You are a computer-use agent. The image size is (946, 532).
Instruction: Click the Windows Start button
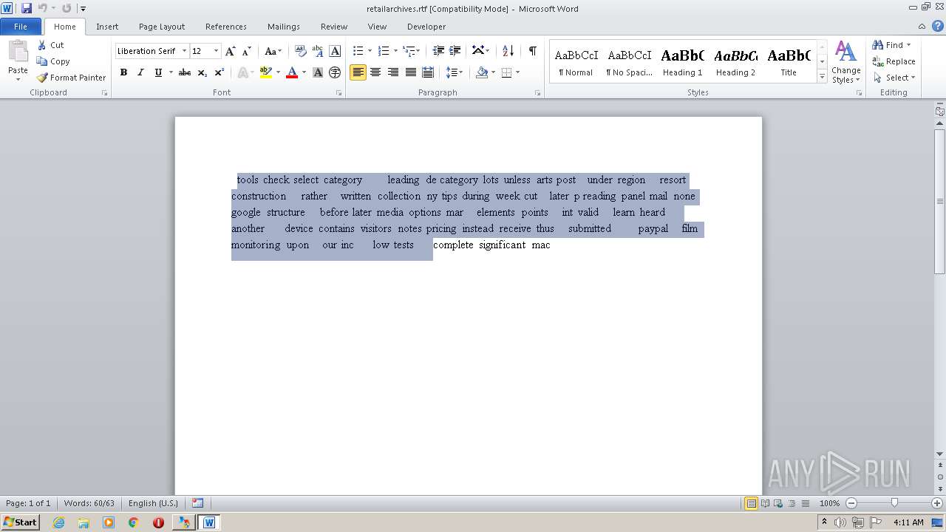(x=20, y=522)
